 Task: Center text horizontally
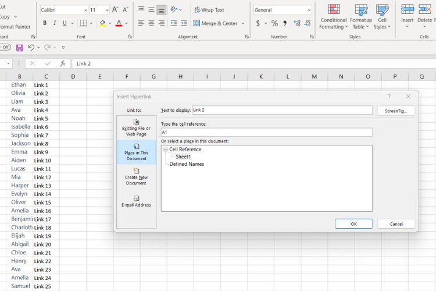pos(151,23)
